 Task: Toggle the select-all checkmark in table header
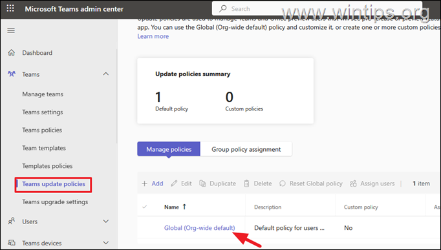click(145, 207)
